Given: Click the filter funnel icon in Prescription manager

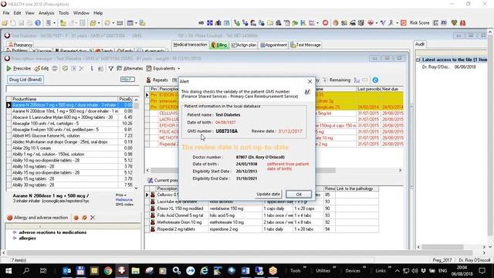Looking at the screenshot, I should click(111, 69).
